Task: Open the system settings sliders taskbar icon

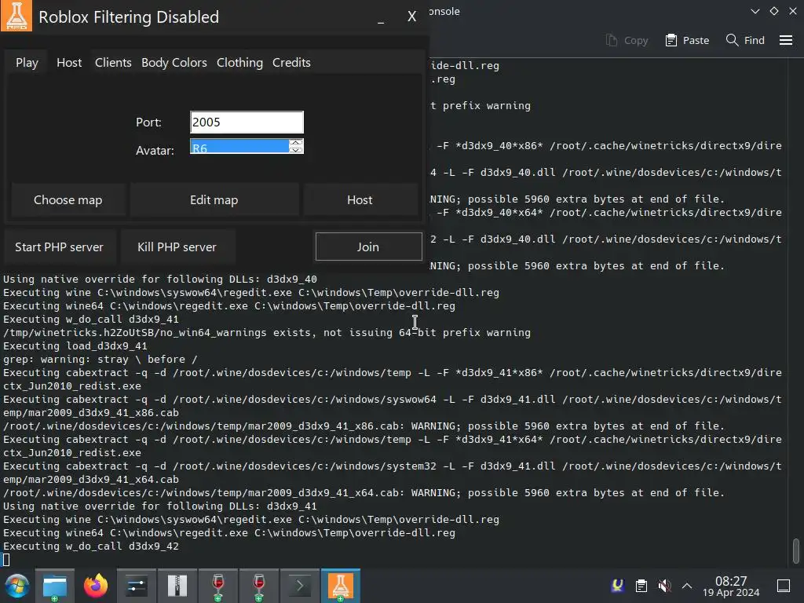Action: [x=137, y=586]
